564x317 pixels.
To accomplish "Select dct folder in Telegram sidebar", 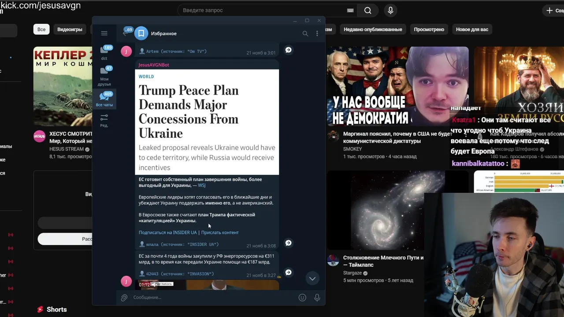I will (104, 52).
